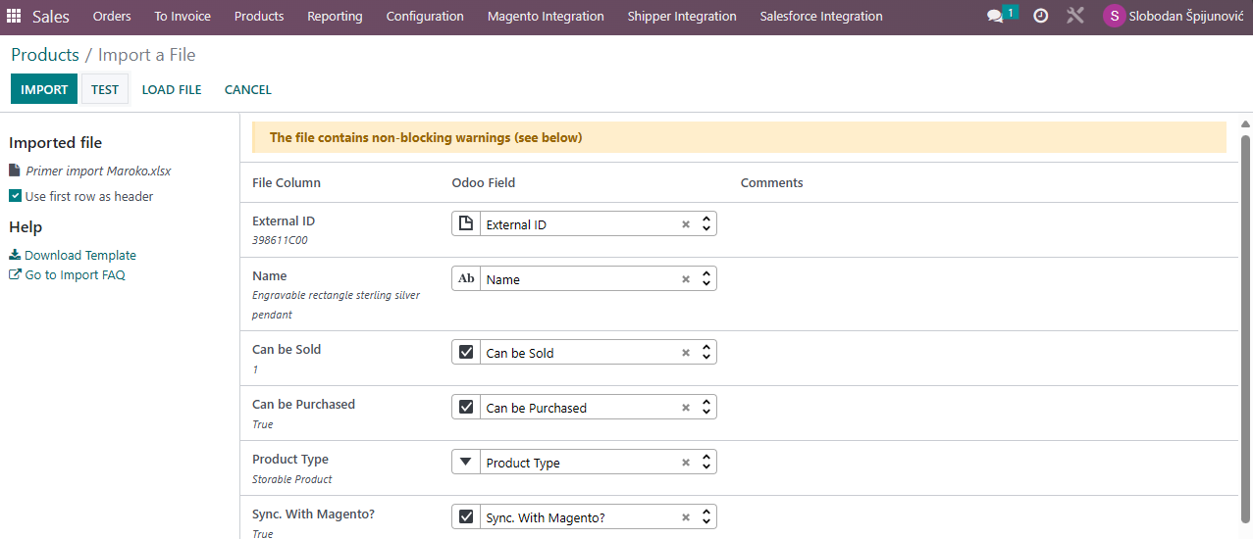Go back via Products breadcrumb

(x=45, y=55)
